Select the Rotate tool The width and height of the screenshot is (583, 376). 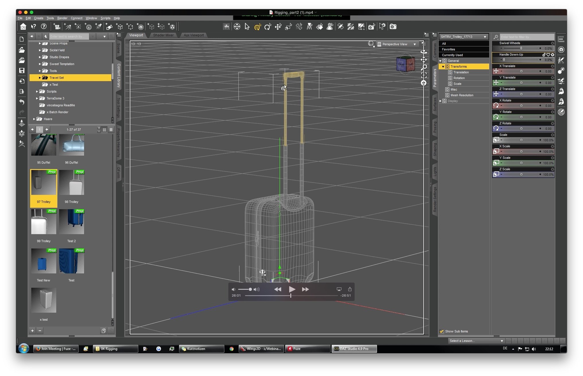click(x=268, y=27)
